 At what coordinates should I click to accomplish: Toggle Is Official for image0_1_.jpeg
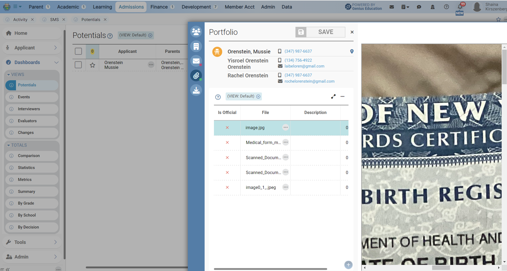(227, 187)
